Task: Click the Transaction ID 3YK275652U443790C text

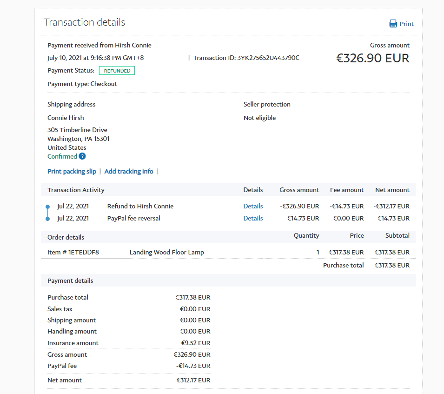Action: (x=246, y=58)
